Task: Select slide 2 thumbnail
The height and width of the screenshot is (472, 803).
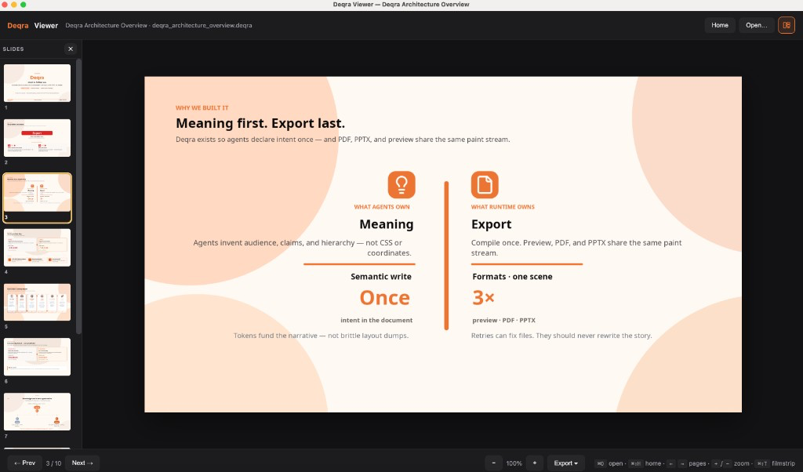Action: pyautogui.click(x=38, y=138)
